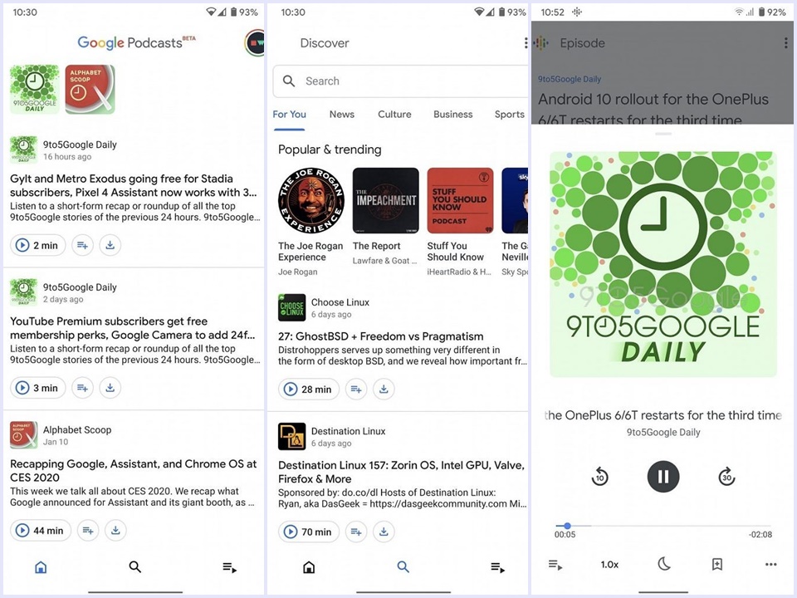The width and height of the screenshot is (797, 598).
Task: Jump forward 30 seconds in playback
Action: (726, 476)
